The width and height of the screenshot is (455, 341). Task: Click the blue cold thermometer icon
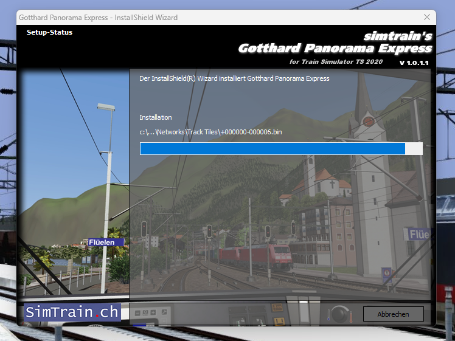pos(328,315)
